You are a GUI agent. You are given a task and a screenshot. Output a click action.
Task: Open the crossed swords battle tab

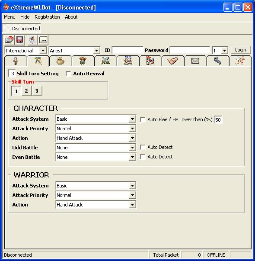click(x=105, y=61)
